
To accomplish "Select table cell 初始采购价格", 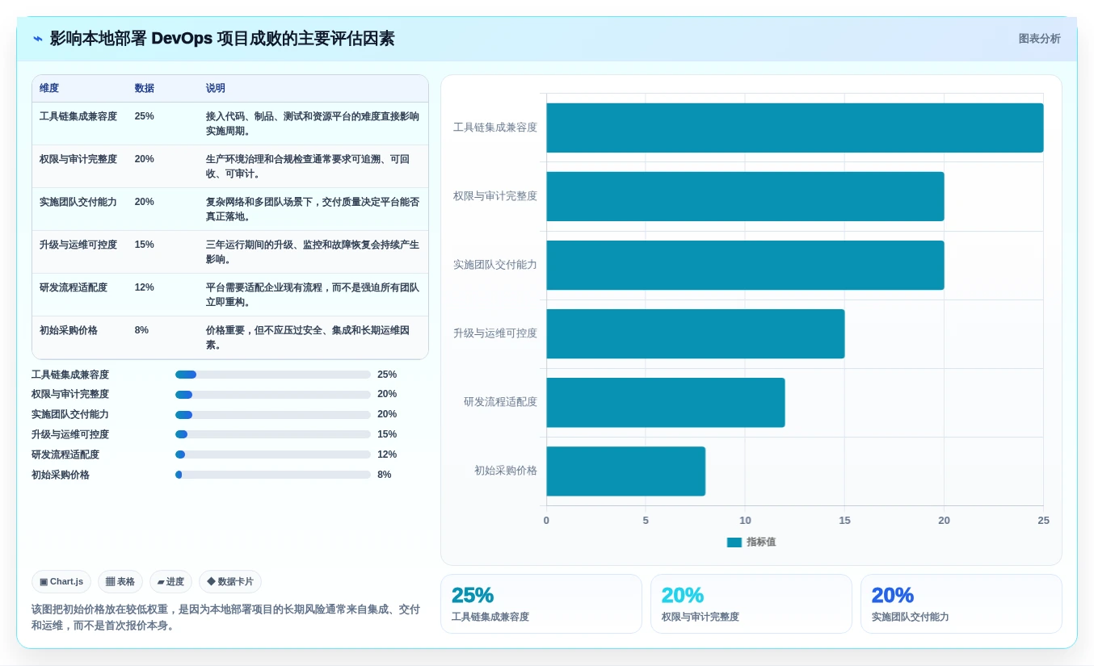I will tap(69, 330).
